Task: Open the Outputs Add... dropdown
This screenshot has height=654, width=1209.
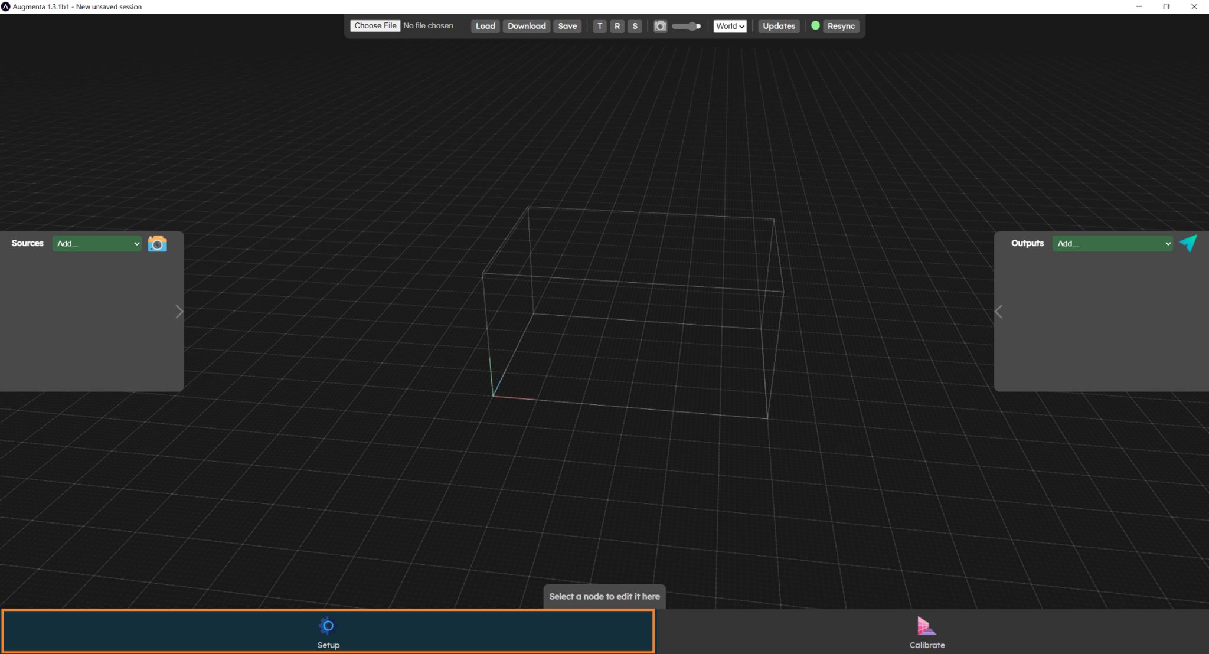Action: 1113,243
